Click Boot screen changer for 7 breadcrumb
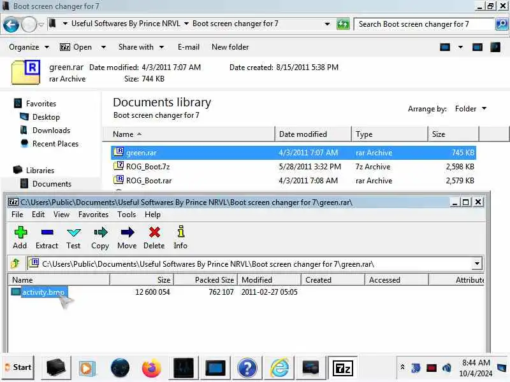Image resolution: width=510 pixels, height=382 pixels. coord(235,24)
